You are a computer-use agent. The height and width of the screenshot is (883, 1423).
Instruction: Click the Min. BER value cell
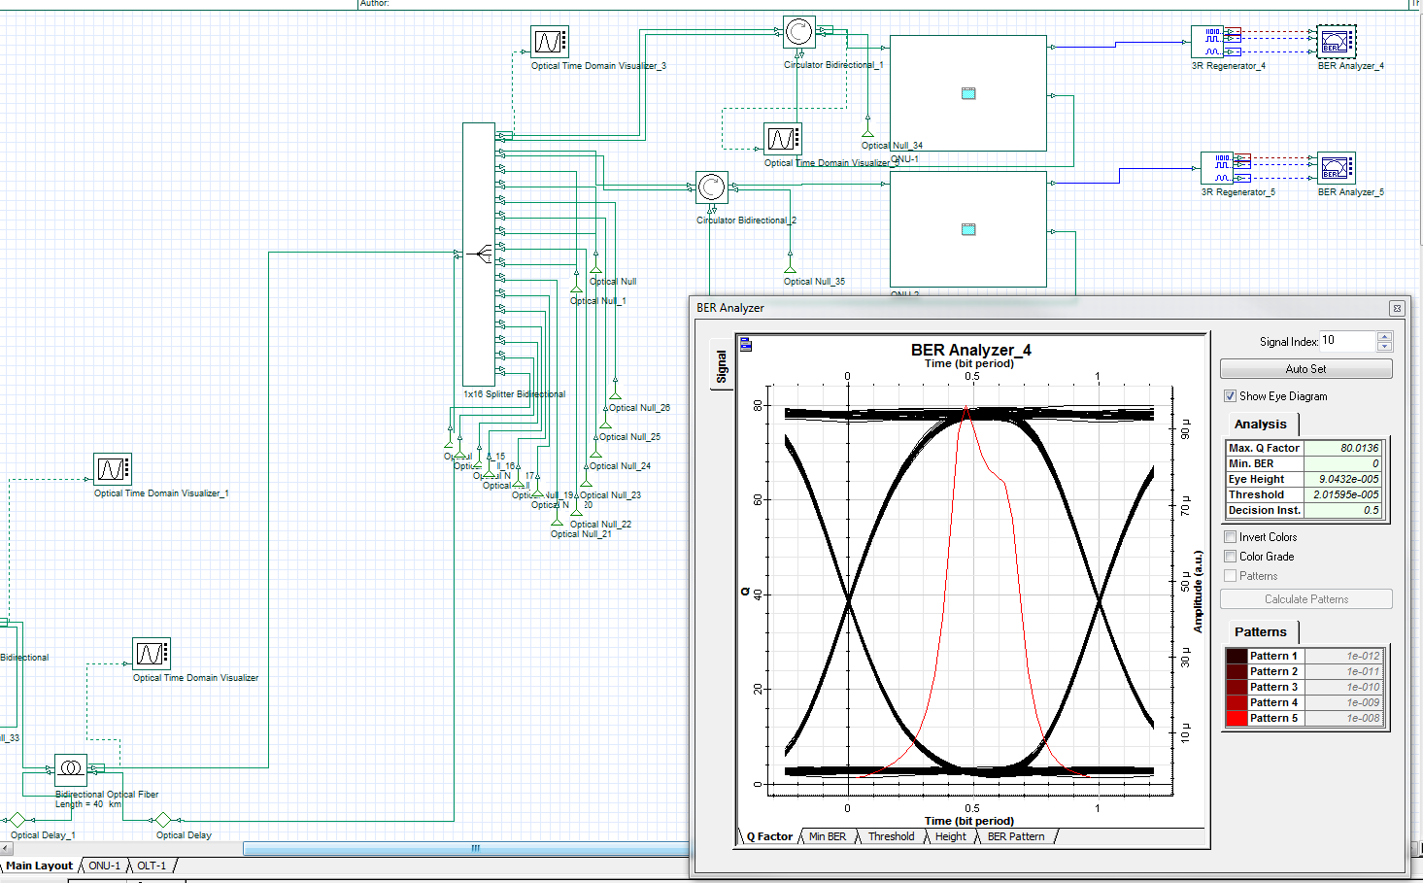1342,463
